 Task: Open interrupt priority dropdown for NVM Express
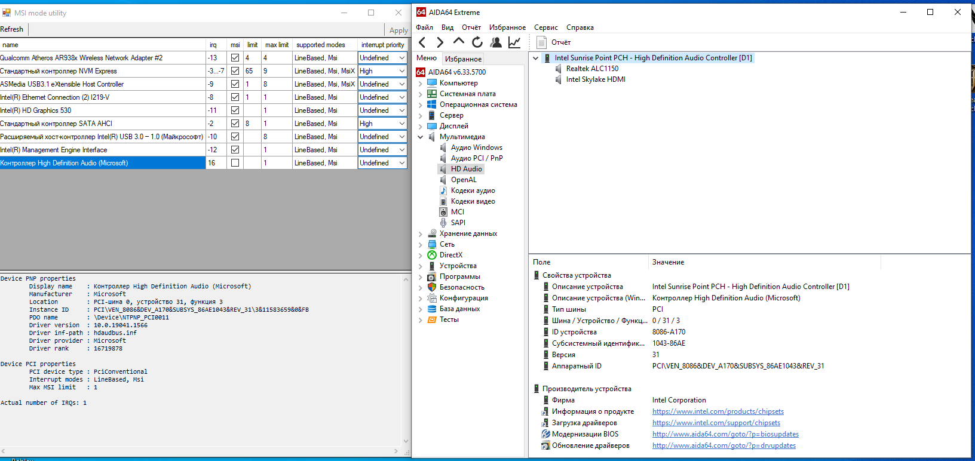pyautogui.click(x=382, y=71)
